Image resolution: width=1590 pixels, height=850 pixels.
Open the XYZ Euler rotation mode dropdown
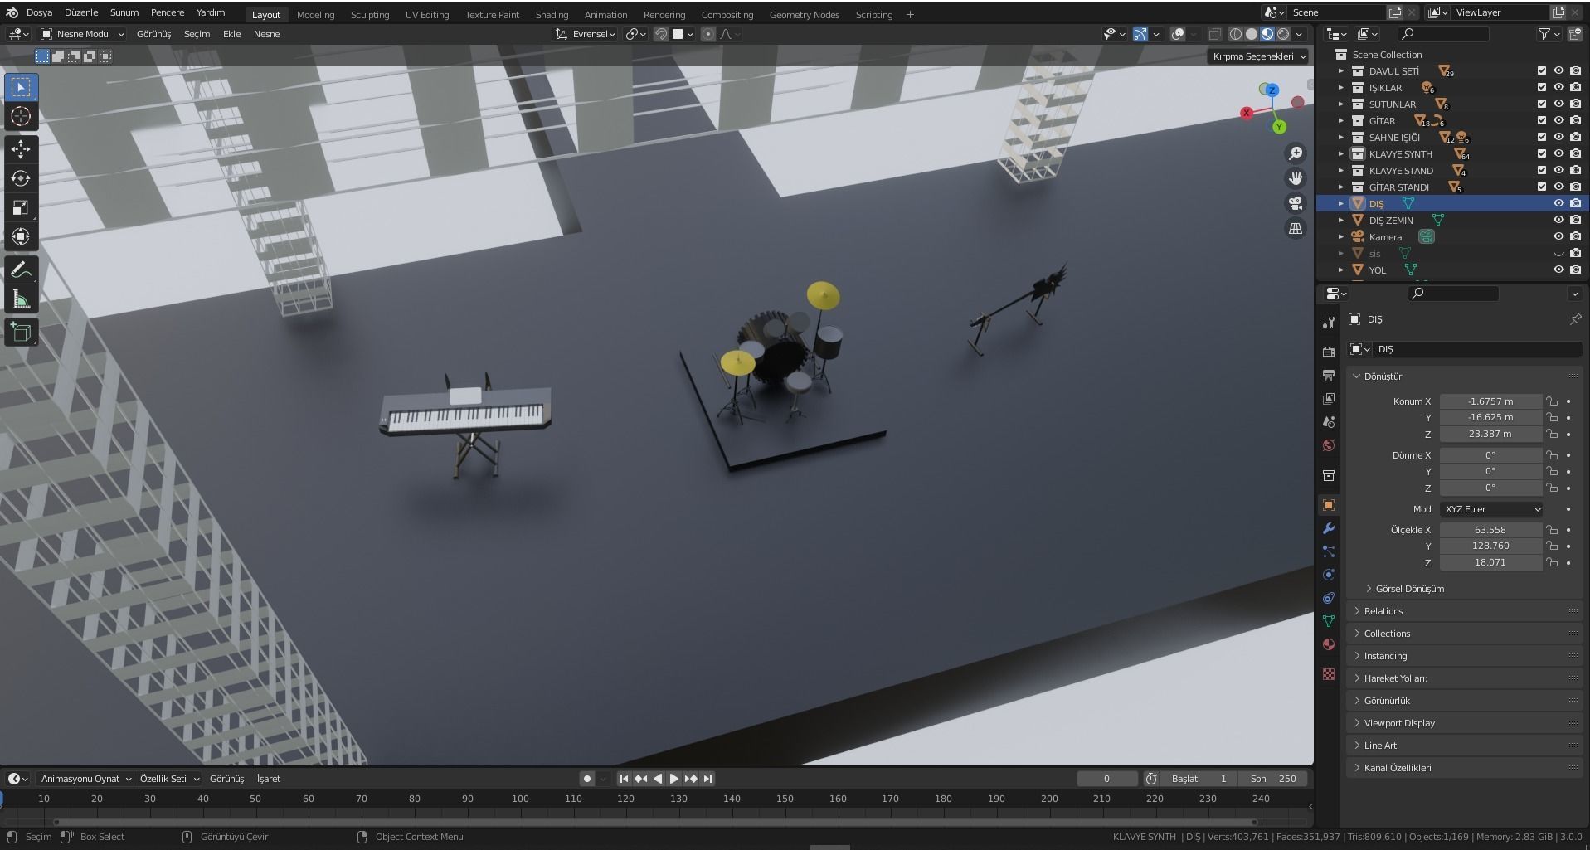click(1490, 509)
